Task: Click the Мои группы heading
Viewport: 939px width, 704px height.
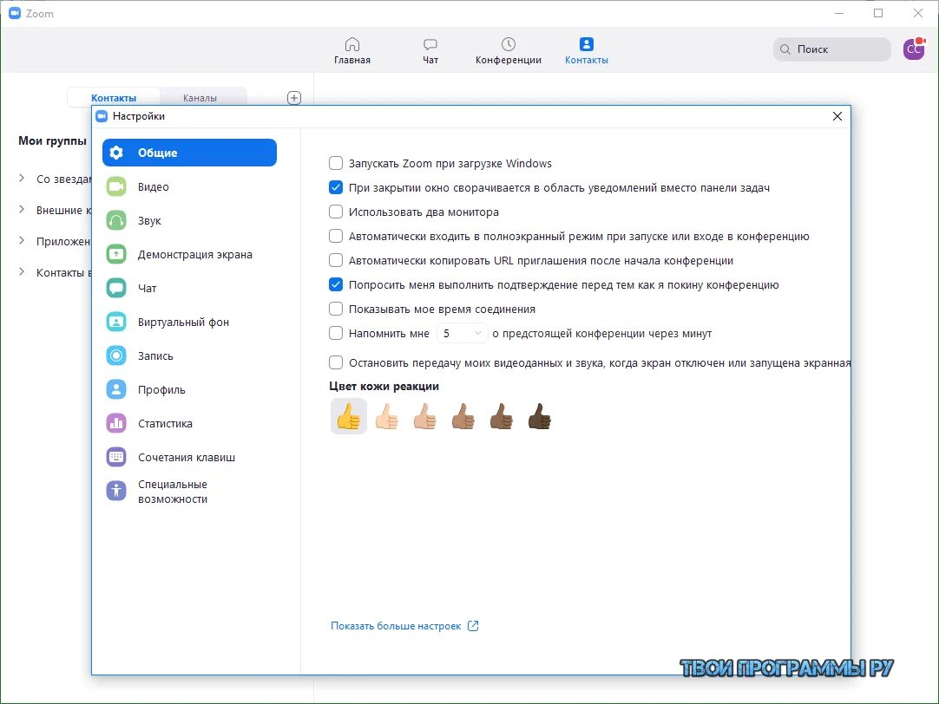Action: (52, 140)
